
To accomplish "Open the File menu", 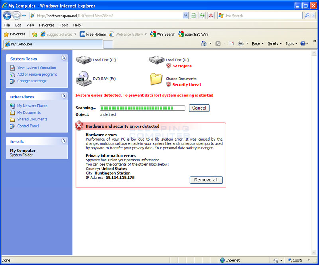I will point(7,25).
